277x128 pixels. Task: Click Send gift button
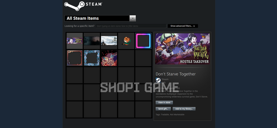pyautogui.click(x=163, y=109)
